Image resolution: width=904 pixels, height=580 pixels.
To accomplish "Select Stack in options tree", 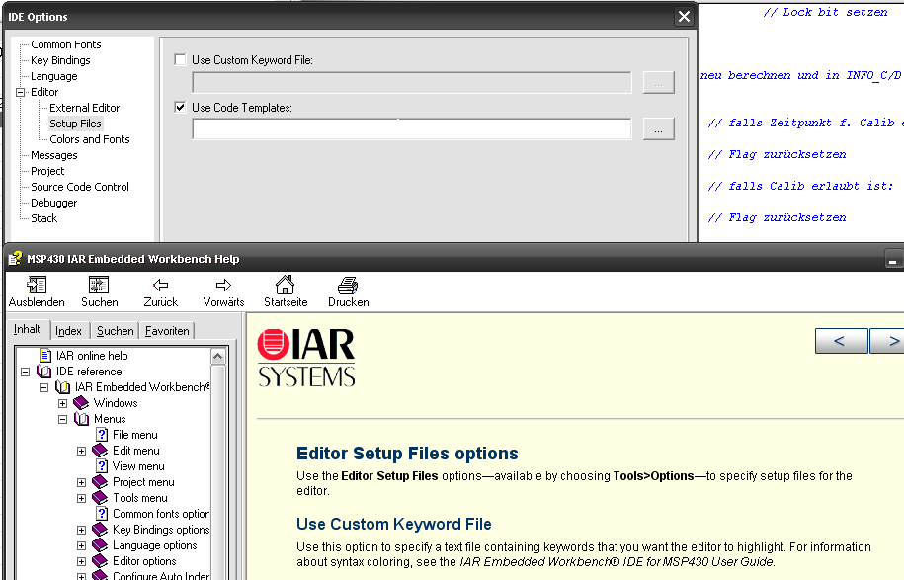I will [43, 218].
